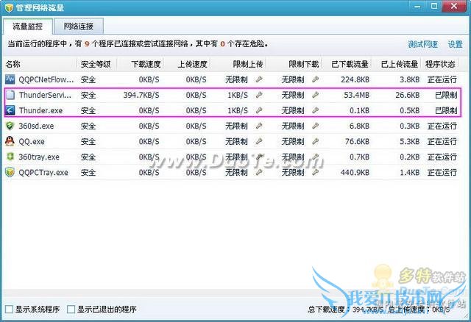
Task: Select the 360sd.exe name text
Action: coord(36,126)
